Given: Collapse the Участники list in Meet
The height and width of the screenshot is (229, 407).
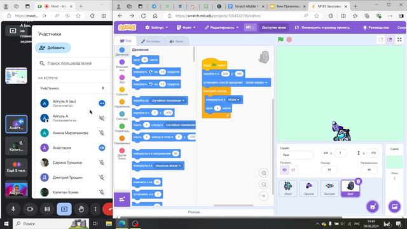Looking at the screenshot, I should [x=103, y=88].
